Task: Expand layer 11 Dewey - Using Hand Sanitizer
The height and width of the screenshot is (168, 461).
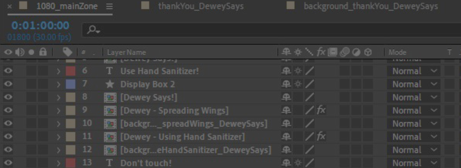Action: click(x=59, y=136)
